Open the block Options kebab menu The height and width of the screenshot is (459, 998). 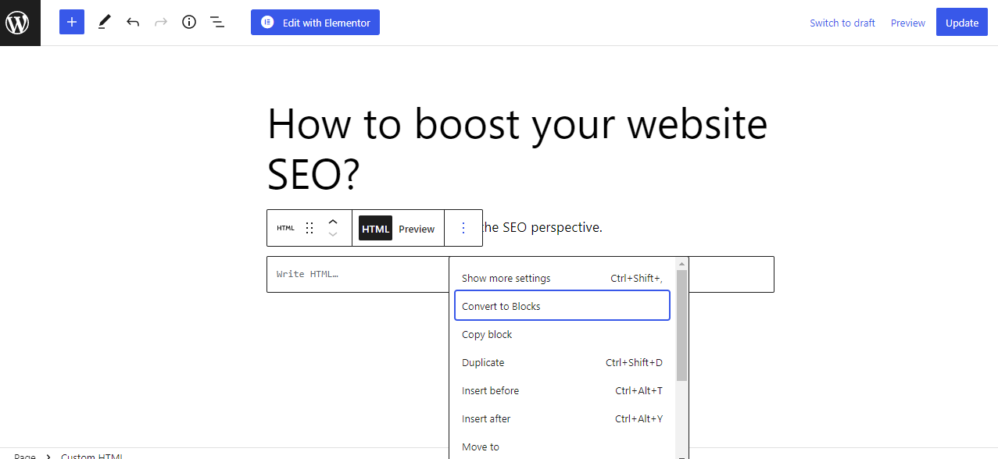(x=463, y=227)
